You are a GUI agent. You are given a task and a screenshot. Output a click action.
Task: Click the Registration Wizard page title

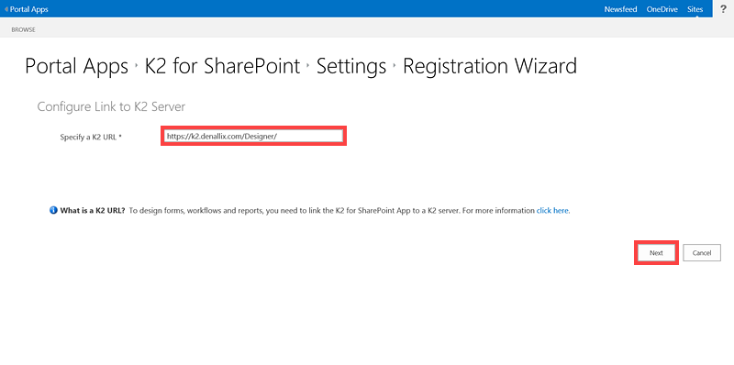(x=490, y=66)
